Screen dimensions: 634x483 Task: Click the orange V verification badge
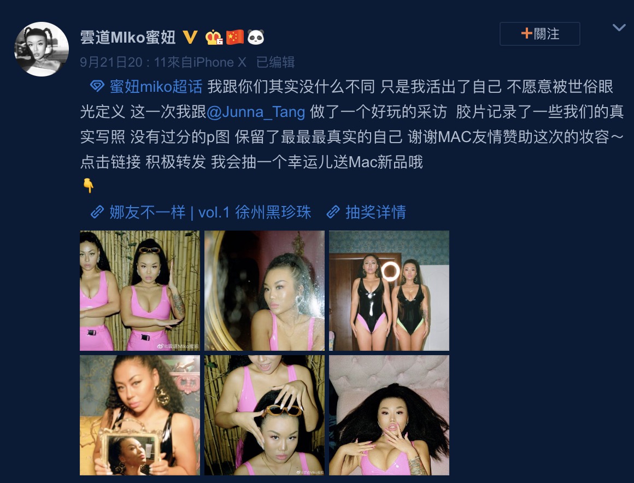tap(190, 38)
